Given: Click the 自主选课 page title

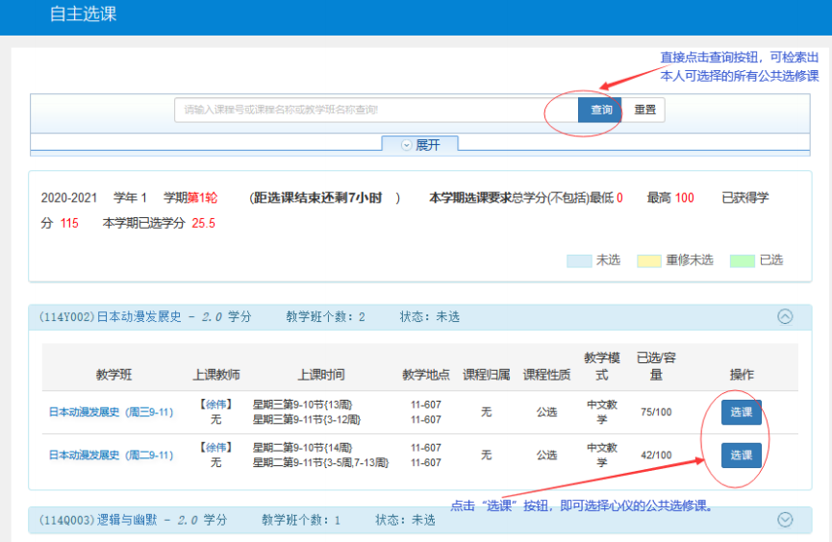Looking at the screenshot, I should point(83,15).
